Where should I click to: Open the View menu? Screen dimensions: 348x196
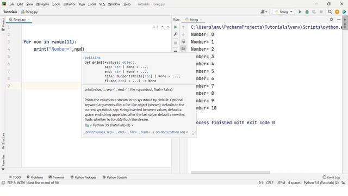tap(29, 4)
